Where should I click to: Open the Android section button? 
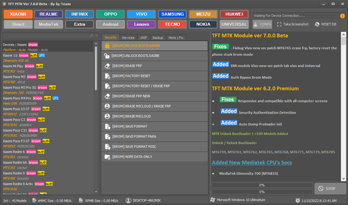coord(111,24)
